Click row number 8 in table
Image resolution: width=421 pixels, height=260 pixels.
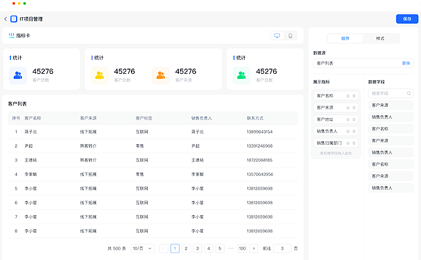16,231
